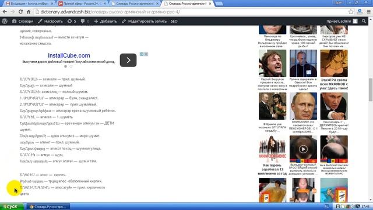373x210 pixels.
Task: Click Редактировать запись in the admin bar
Action: click(x=144, y=21)
